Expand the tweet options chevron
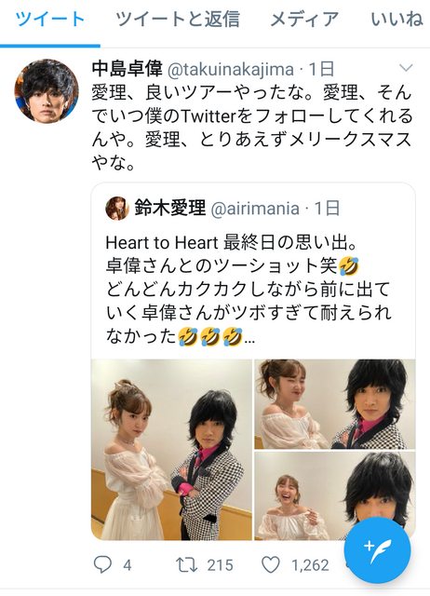The height and width of the screenshot is (596, 430). [x=406, y=68]
